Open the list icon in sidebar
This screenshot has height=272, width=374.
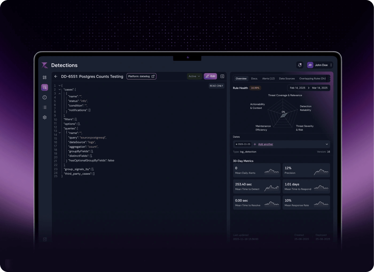(x=45, y=107)
